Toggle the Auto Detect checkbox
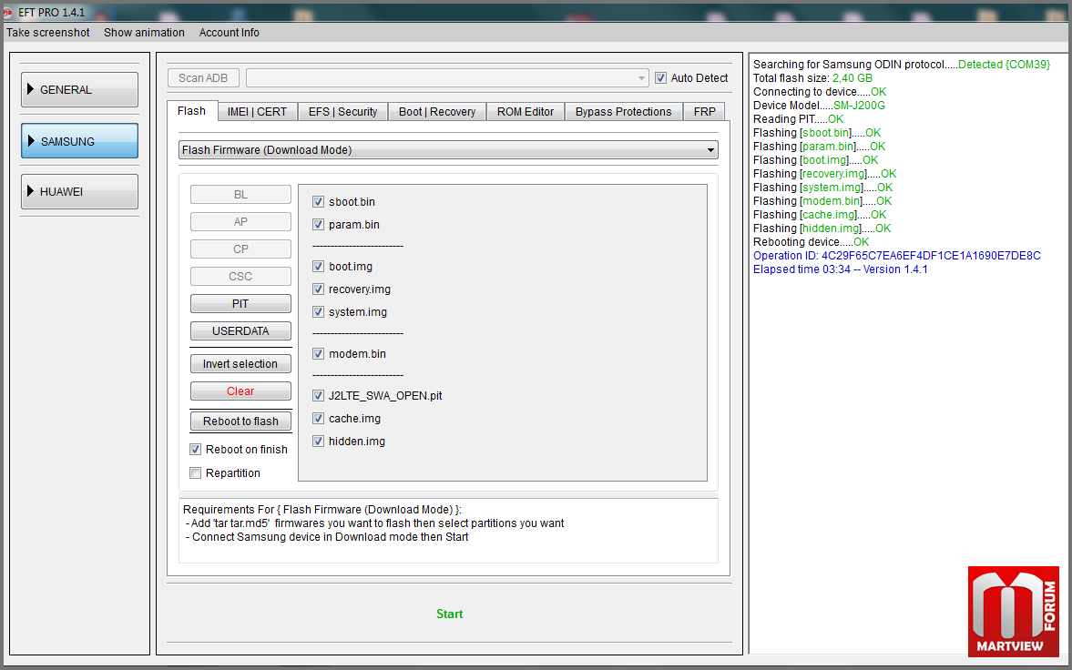The height and width of the screenshot is (670, 1072). [x=660, y=78]
